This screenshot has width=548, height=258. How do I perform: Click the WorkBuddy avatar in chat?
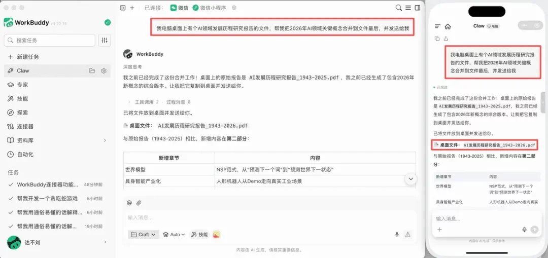pyautogui.click(x=128, y=54)
